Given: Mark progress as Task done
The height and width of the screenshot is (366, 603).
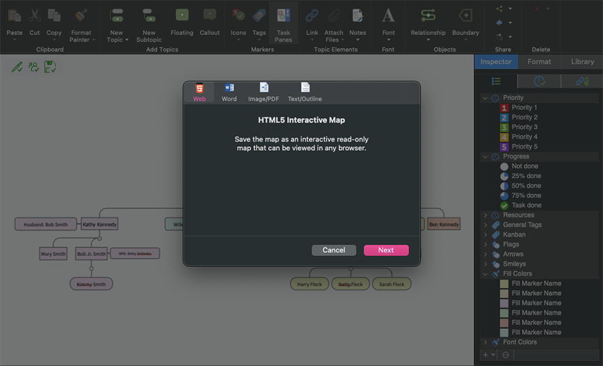Looking at the screenshot, I should pos(520,206).
